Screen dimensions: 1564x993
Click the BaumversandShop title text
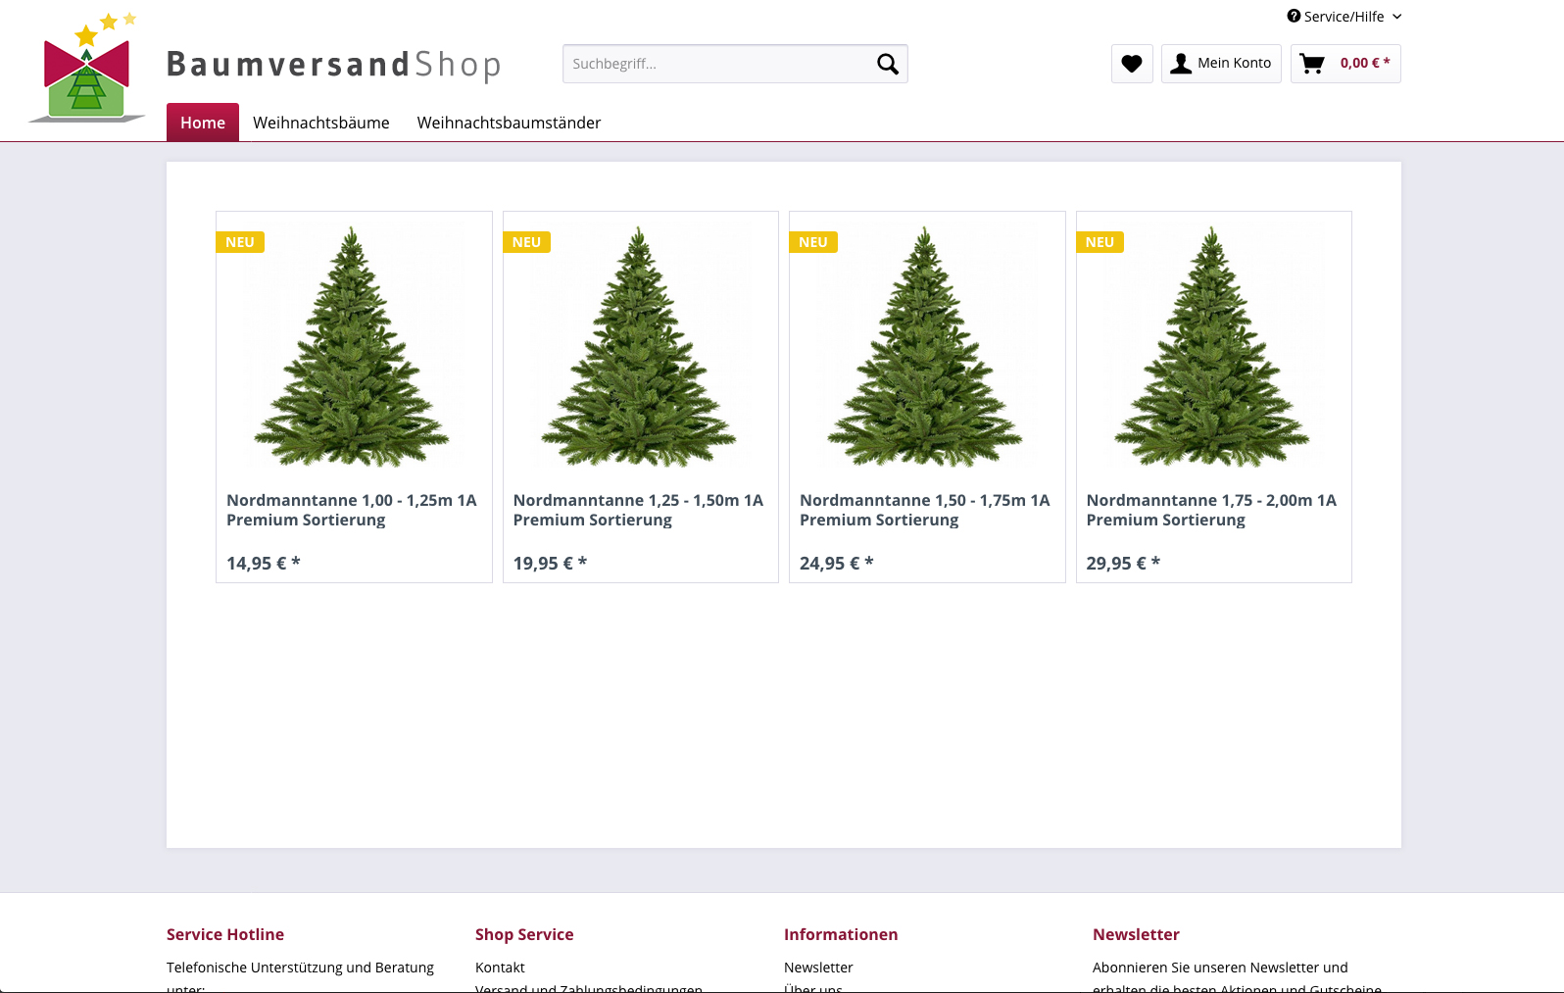(334, 65)
